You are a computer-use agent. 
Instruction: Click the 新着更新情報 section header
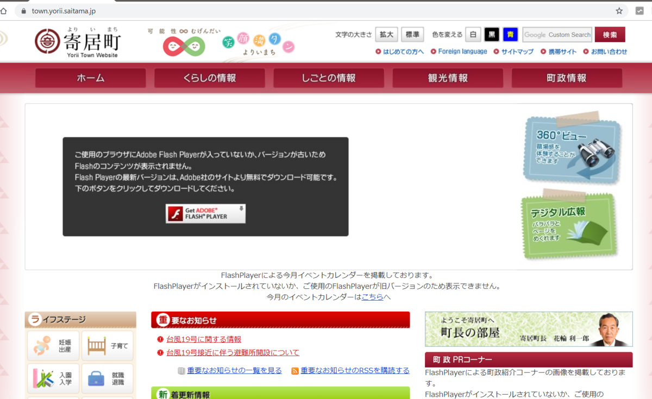[280, 393]
